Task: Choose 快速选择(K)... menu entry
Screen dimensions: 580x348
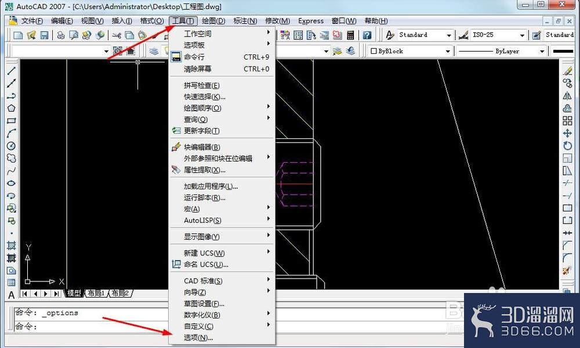Action: tap(222, 97)
